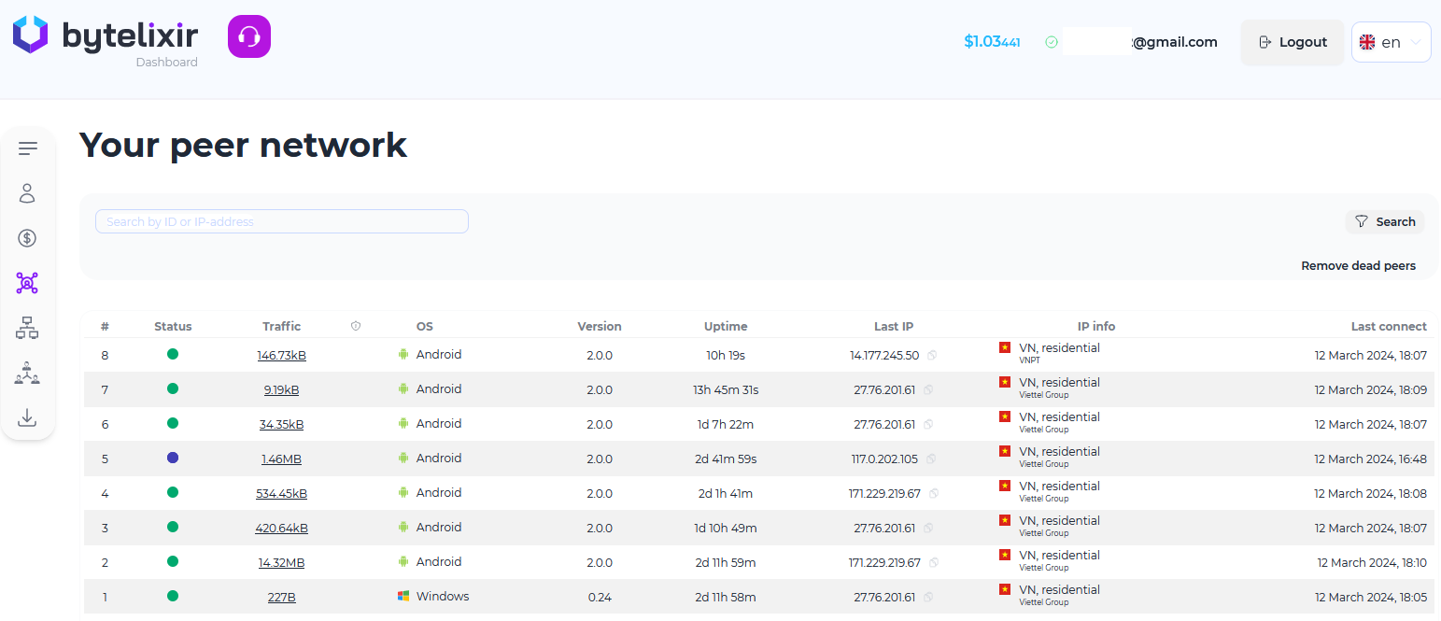
Task: Copy IP of peer 2 row
Action: point(935,563)
